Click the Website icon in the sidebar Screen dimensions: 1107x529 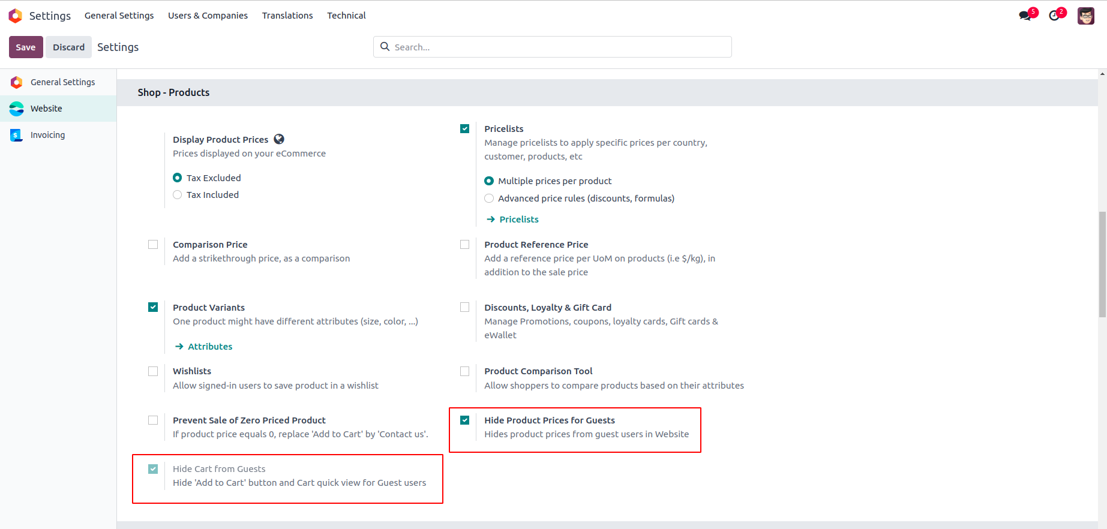(x=17, y=109)
